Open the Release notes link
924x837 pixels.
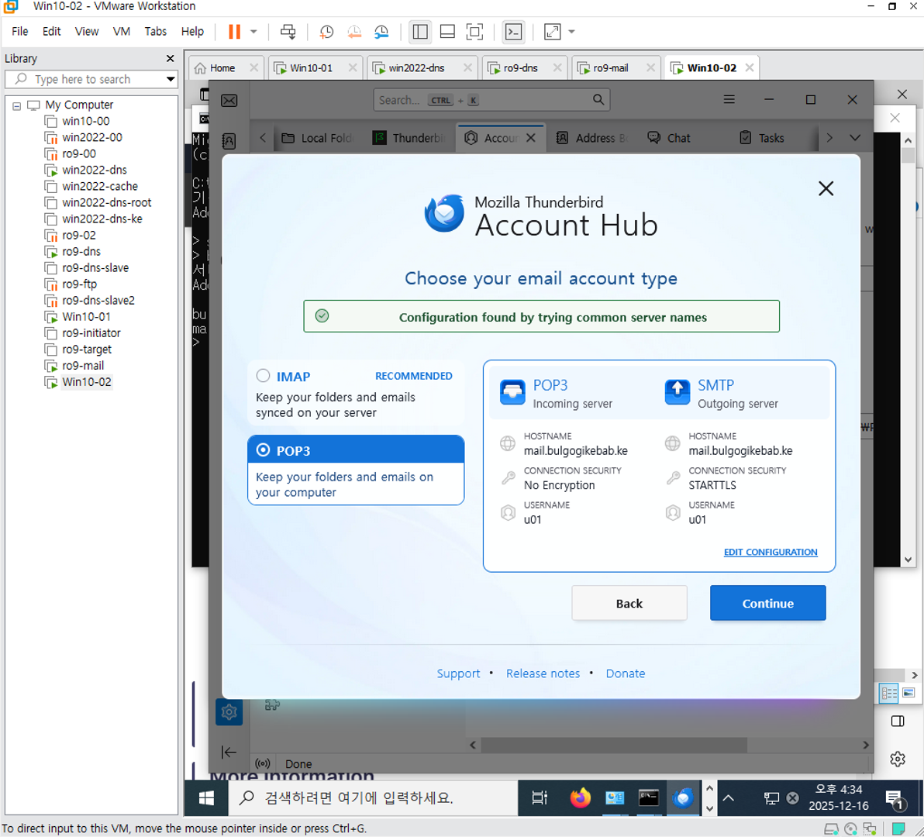pyautogui.click(x=543, y=673)
